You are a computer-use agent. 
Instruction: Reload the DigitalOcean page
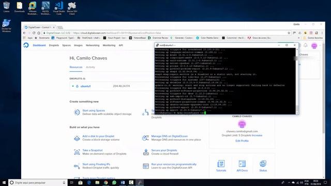(x=34, y=33)
